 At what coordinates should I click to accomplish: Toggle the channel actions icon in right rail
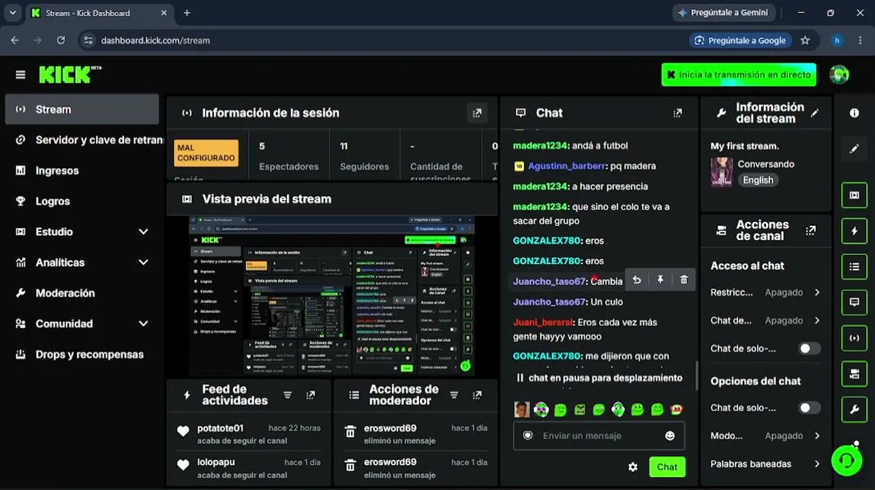point(855,373)
